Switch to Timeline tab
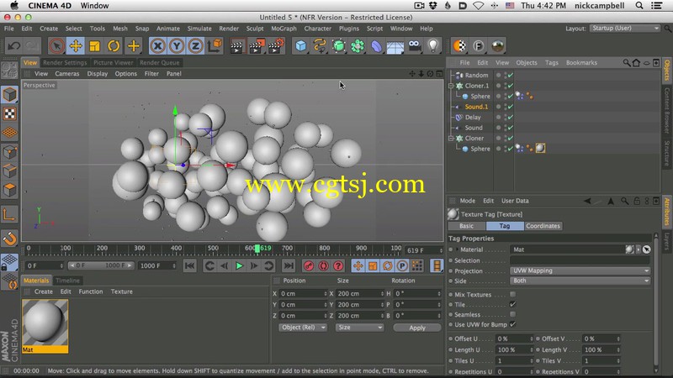 [x=67, y=281]
